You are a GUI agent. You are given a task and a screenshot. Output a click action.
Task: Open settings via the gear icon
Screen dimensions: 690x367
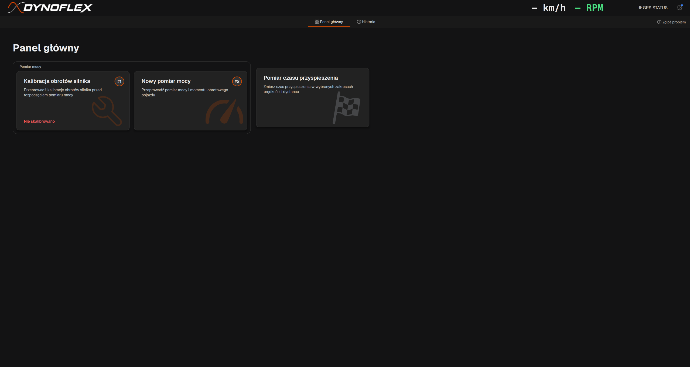[x=679, y=8]
